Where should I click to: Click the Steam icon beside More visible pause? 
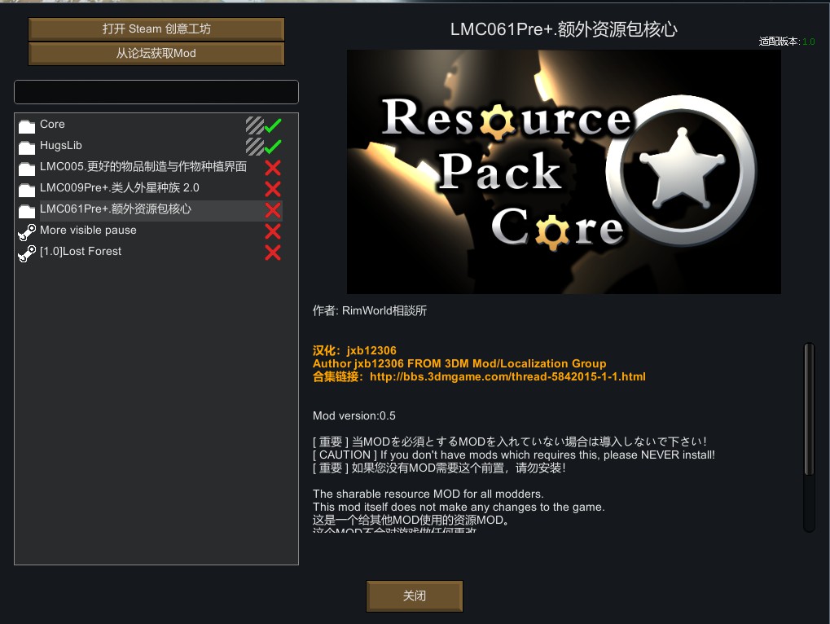coord(27,231)
